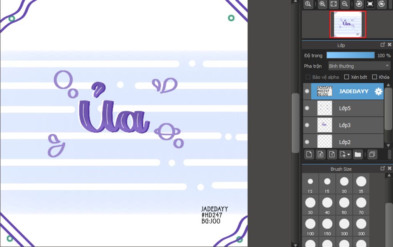Duplicate the selected layer
Screen dimensions: 393x247
click(372, 154)
